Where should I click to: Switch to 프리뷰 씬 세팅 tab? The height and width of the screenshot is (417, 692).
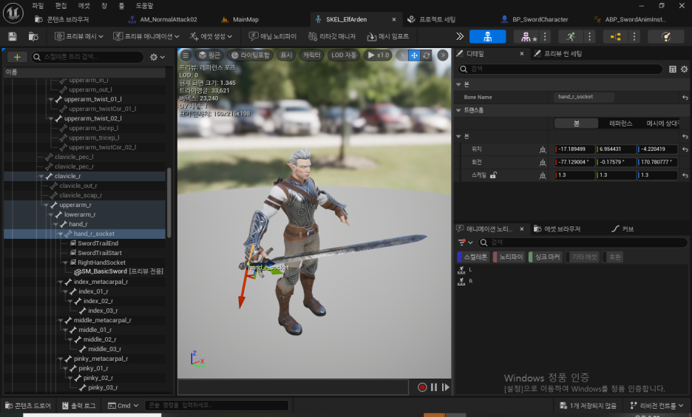[558, 54]
